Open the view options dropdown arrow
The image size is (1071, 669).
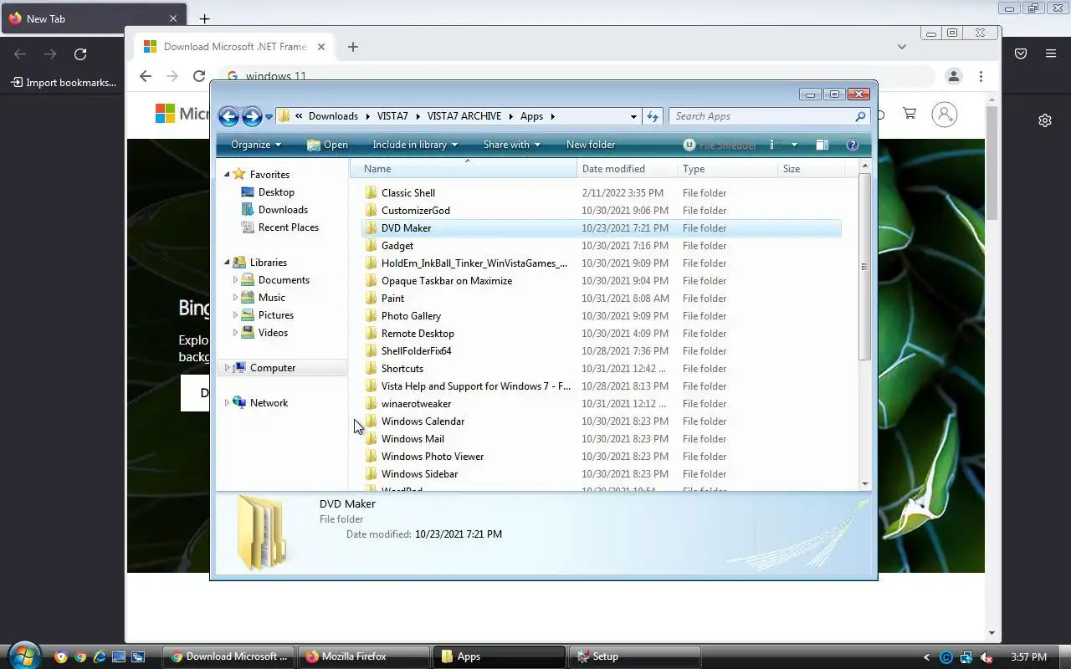click(794, 145)
